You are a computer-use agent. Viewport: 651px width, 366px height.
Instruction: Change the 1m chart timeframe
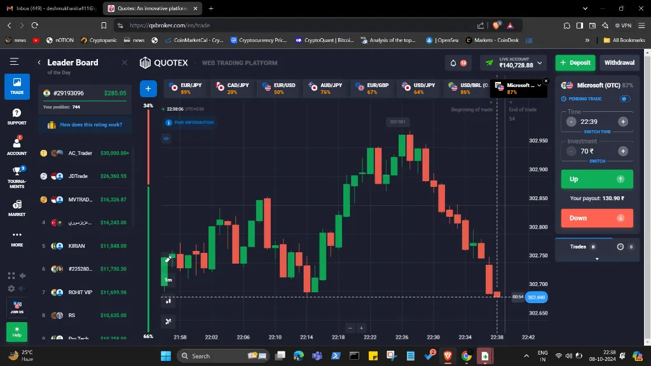(x=168, y=280)
